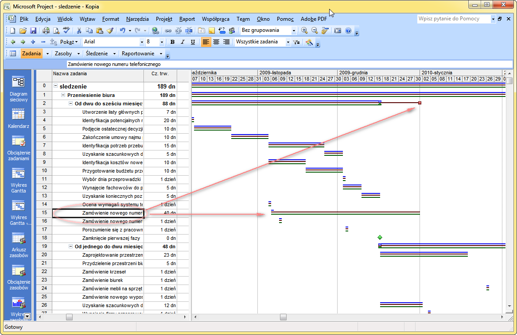Click the Unlink Tasks icon
The height and width of the screenshot is (335, 517).
tap(179, 31)
